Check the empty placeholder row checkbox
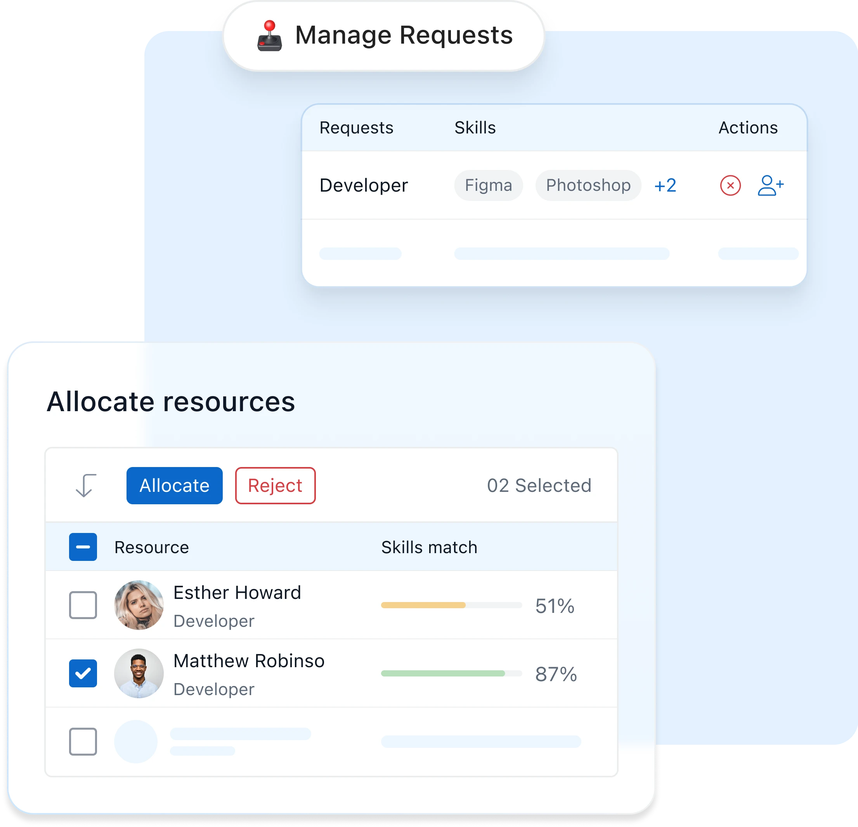Image resolution: width=858 pixels, height=827 pixels. tap(83, 741)
